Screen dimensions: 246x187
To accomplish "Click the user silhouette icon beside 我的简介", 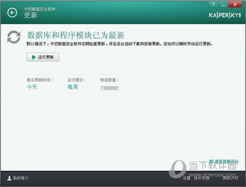I will [9, 178].
